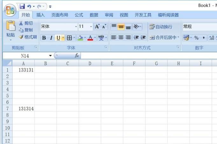This screenshot has height=144, width=217.
Task: Cut selection with 剪切
Action: [x=26, y=23]
